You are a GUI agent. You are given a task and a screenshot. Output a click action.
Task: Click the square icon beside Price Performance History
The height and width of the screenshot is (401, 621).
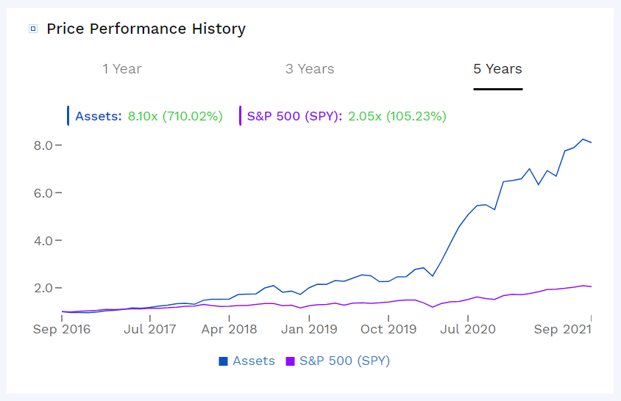tap(32, 29)
